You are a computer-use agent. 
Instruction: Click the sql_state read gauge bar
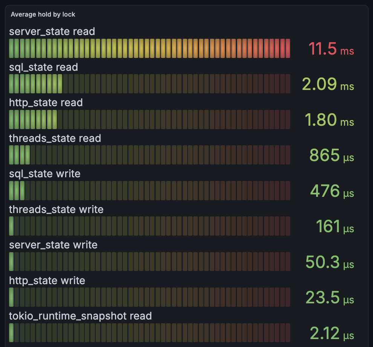coord(150,84)
